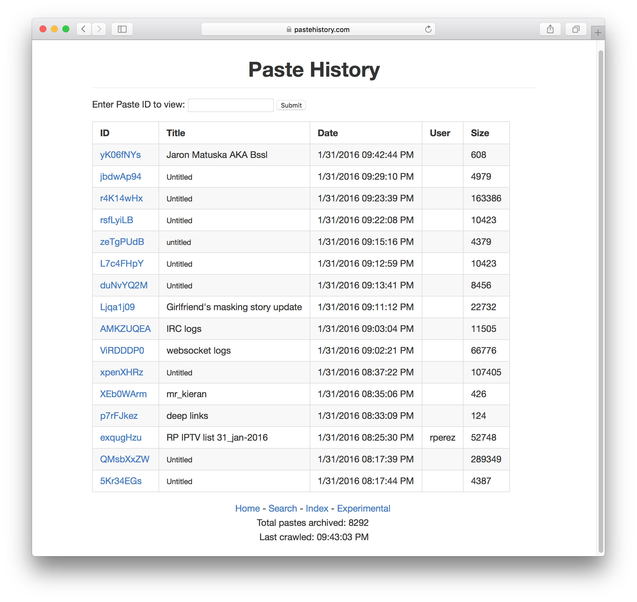Image resolution: width=637 pixels, height=602 pixels.
Task: Go to Home footer link
Action: click(248, 509)
